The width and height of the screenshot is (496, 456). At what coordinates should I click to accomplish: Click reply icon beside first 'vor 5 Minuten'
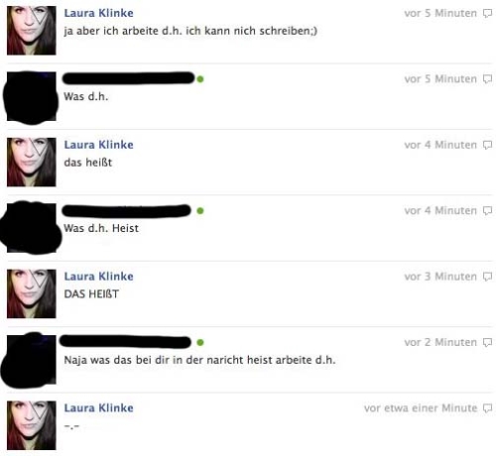tap(487, 13)
